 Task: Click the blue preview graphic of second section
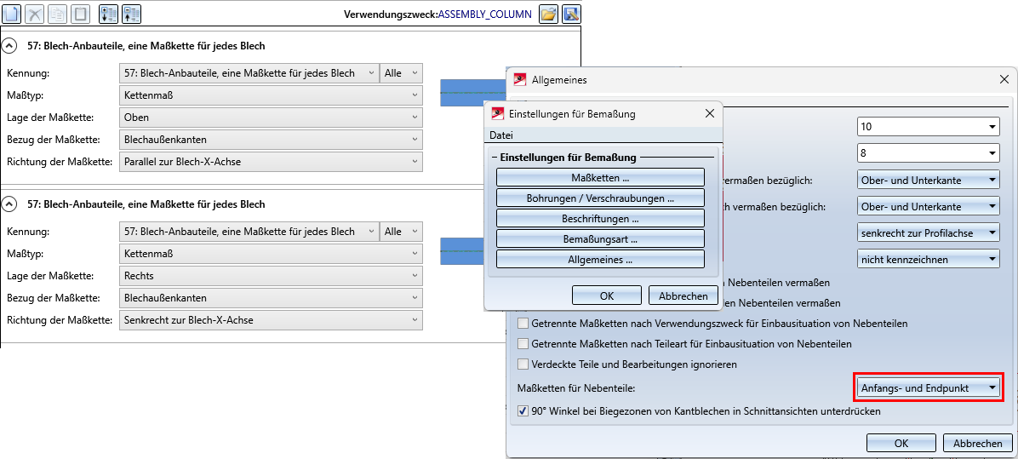coord(463,251)
